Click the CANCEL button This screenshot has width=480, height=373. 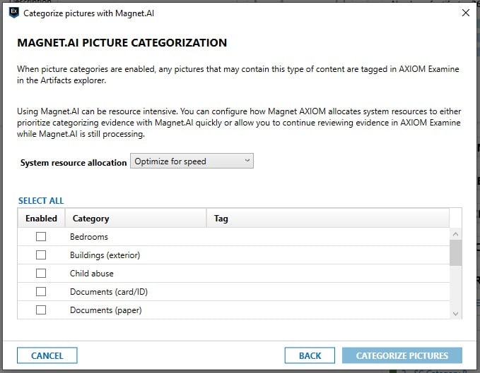click(x=47, y=355)
